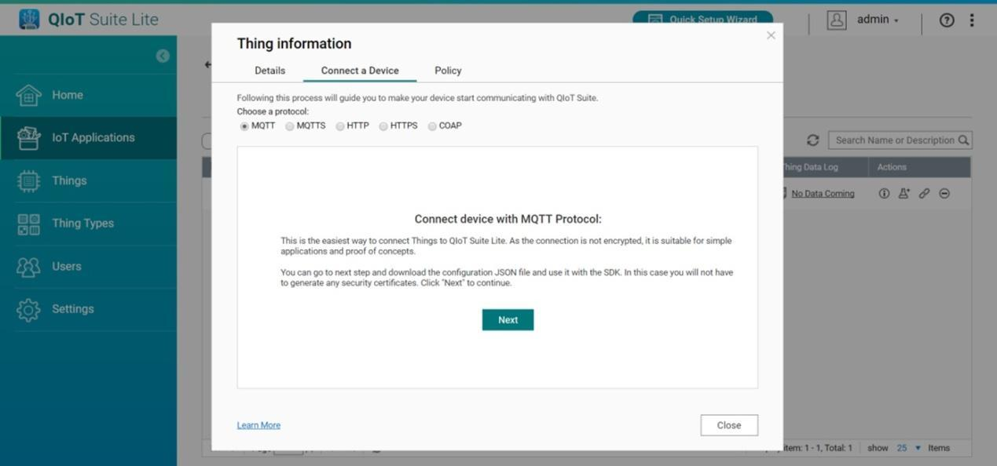Open the Things chip icon
Image resolution: width=997 pixels, height=466 pixels.
[28, 181]
